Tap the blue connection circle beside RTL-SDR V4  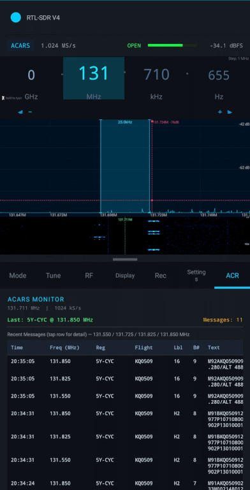point(15,17)
